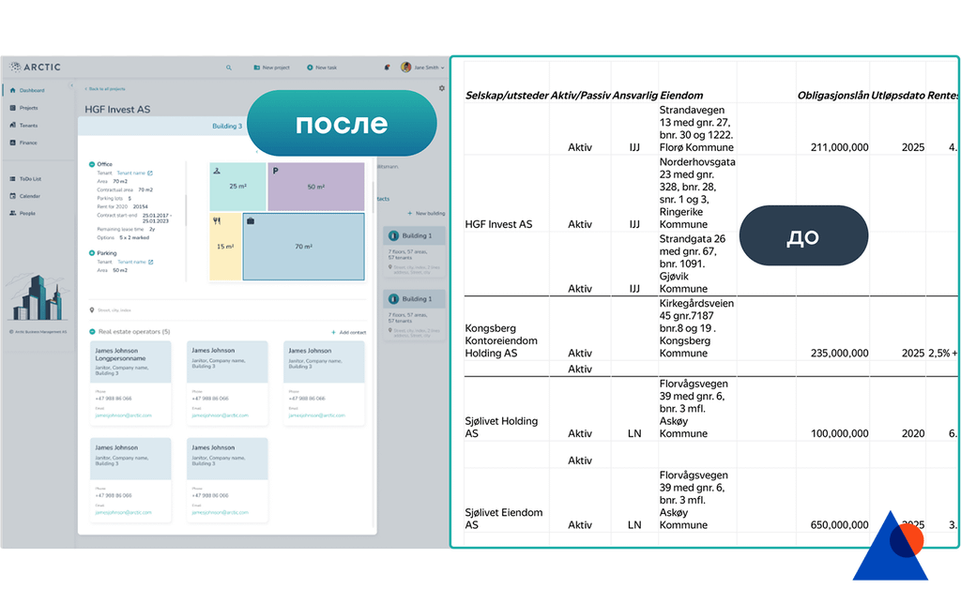Viewport: 961px width, 604px height.
Task: Open Dashboard via its home icon
Action: click(x=13, y=90)
